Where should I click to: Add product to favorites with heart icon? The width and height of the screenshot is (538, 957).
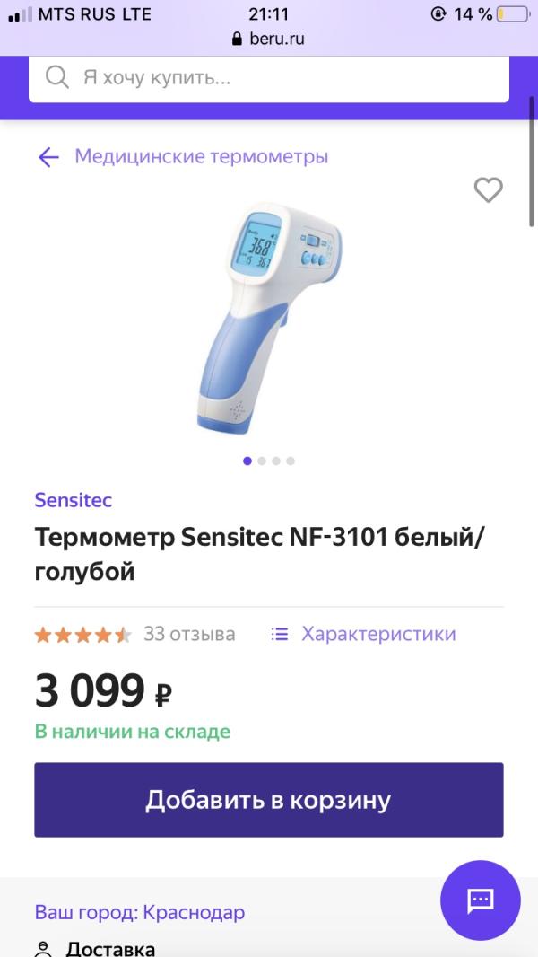click(x=488, y=189)
